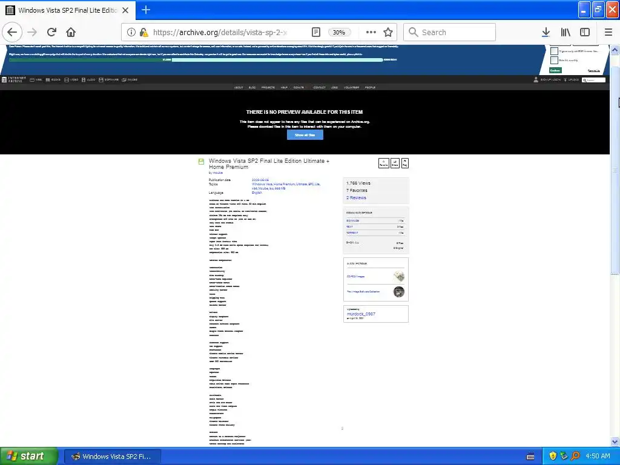The height and width of the screenshot is (465, 620).
Task: Open a new tab with plus button
Action: point(146,10)
